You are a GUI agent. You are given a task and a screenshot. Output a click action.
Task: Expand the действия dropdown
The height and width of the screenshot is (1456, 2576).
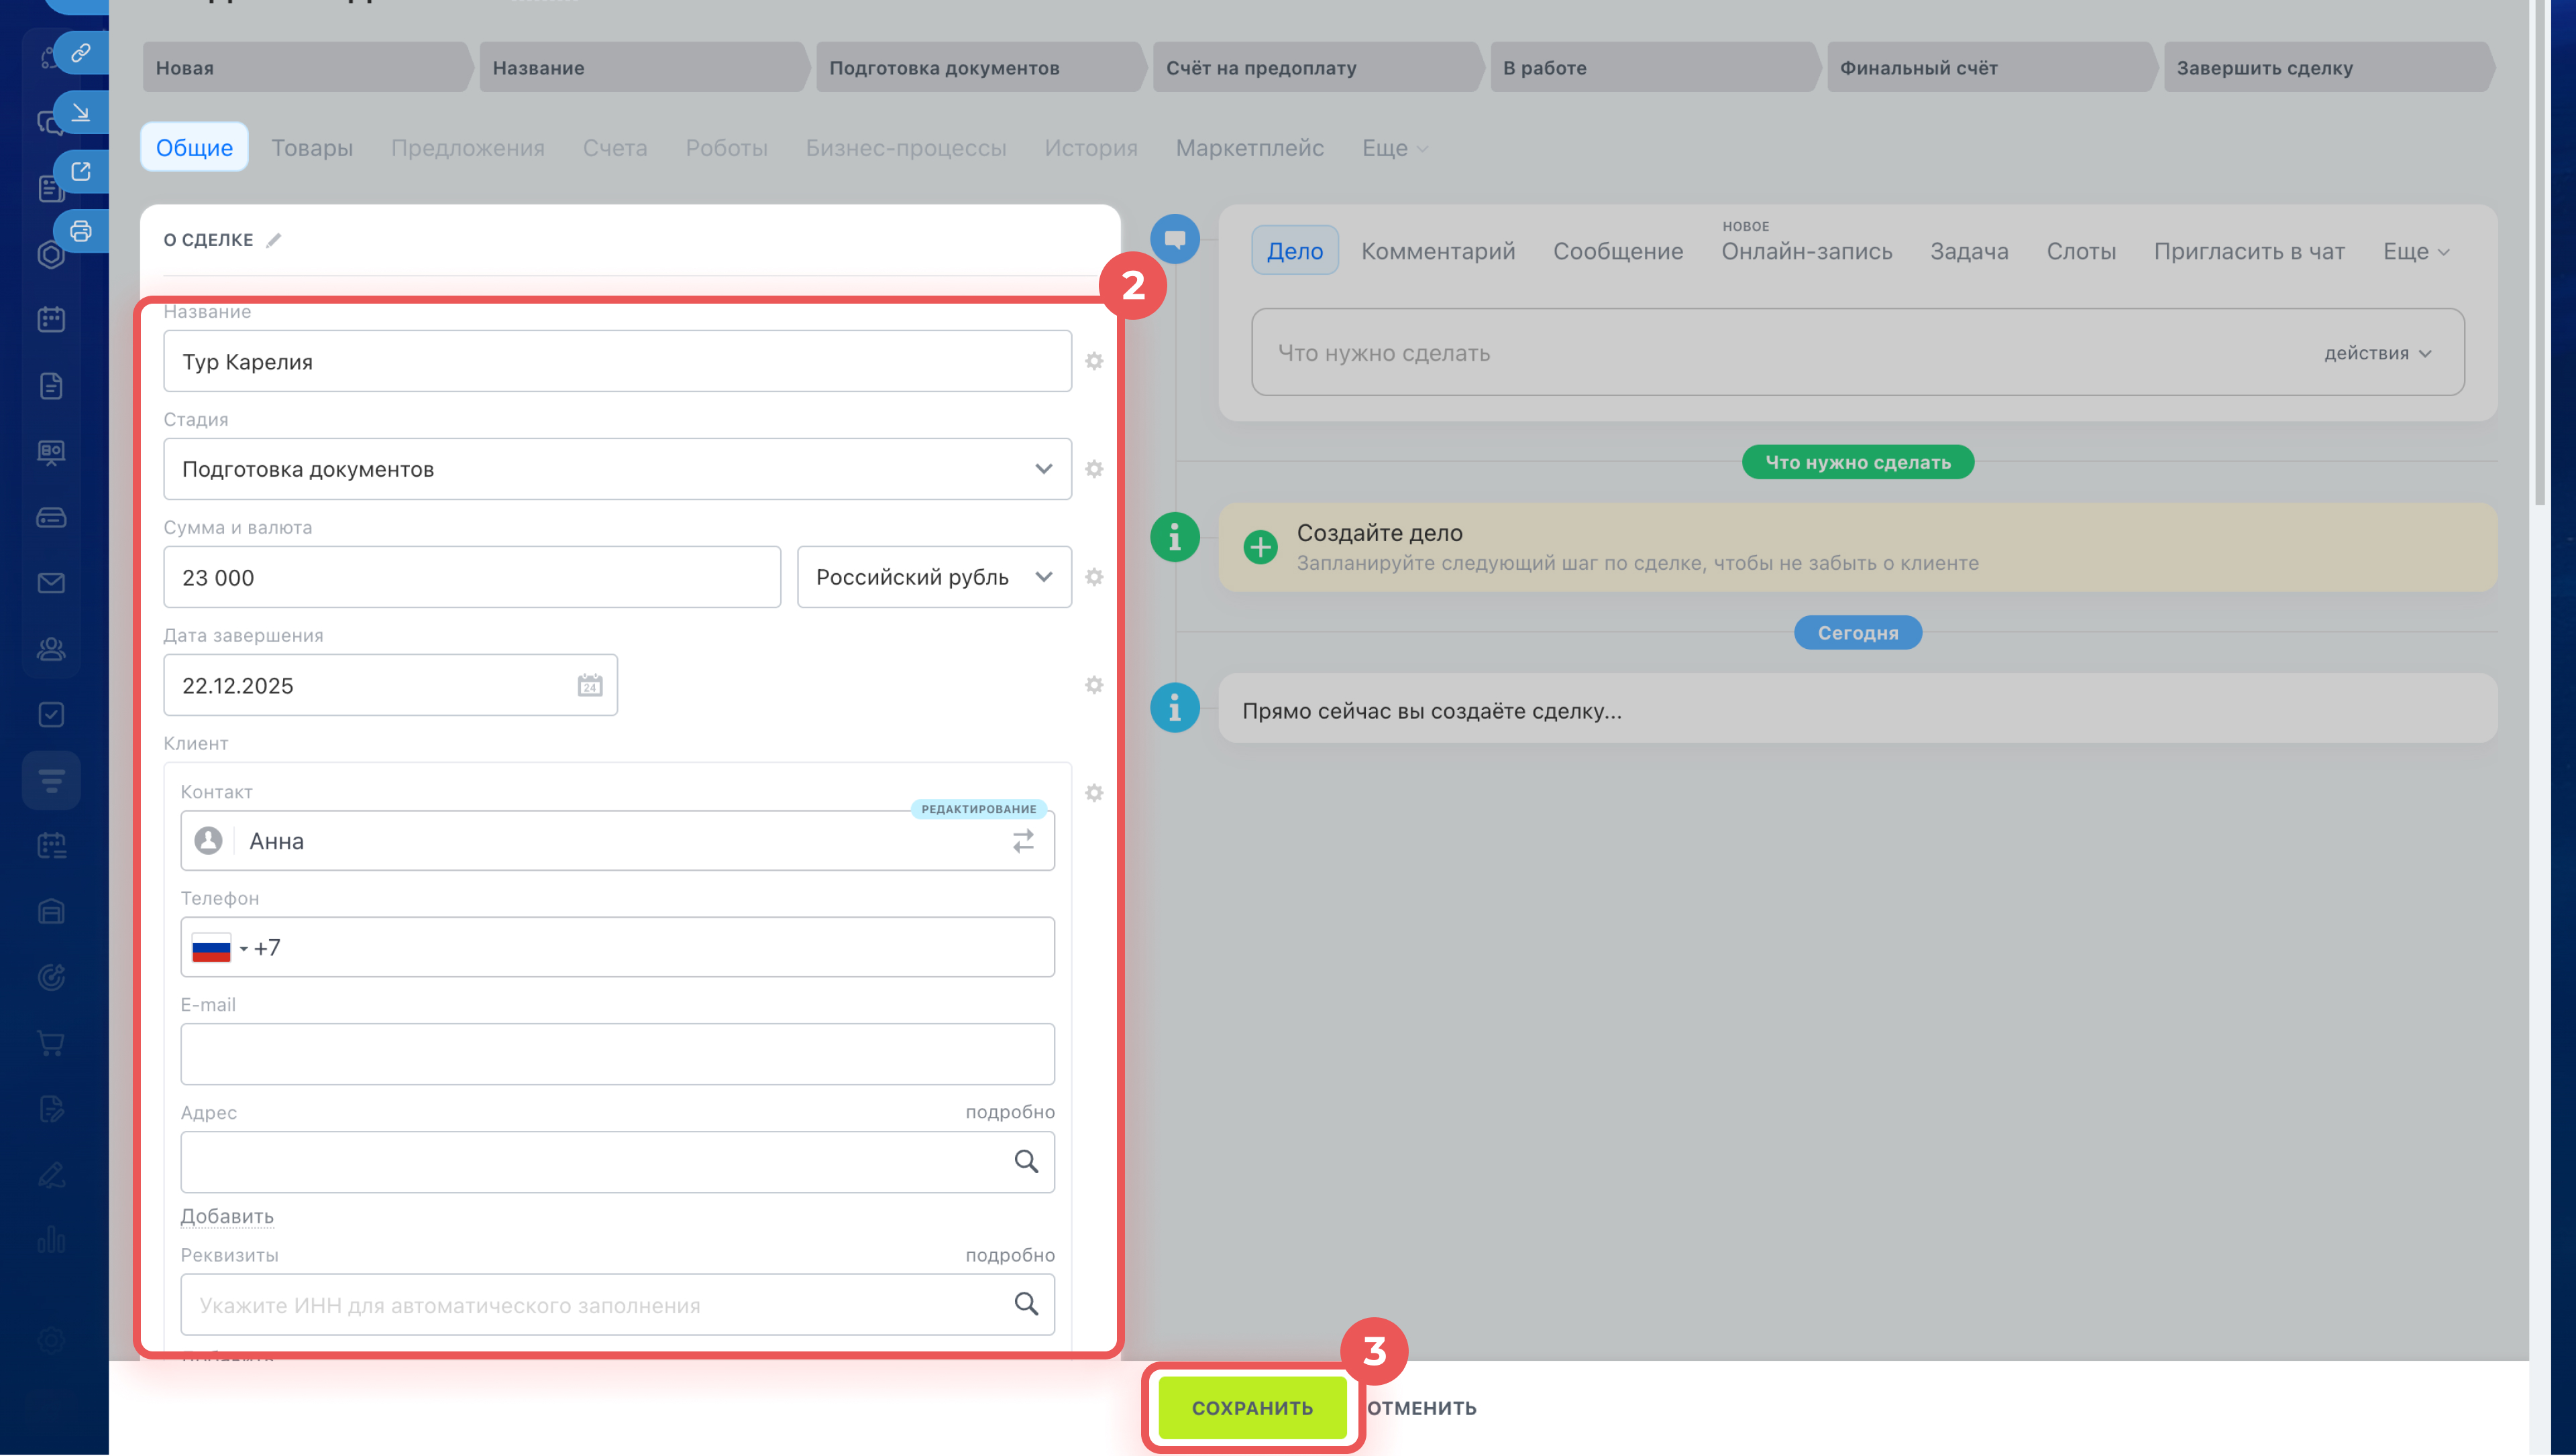pos(2377,353)
